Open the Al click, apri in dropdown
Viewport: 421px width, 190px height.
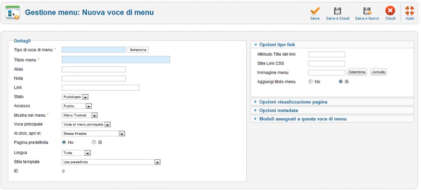pos(93,133)
